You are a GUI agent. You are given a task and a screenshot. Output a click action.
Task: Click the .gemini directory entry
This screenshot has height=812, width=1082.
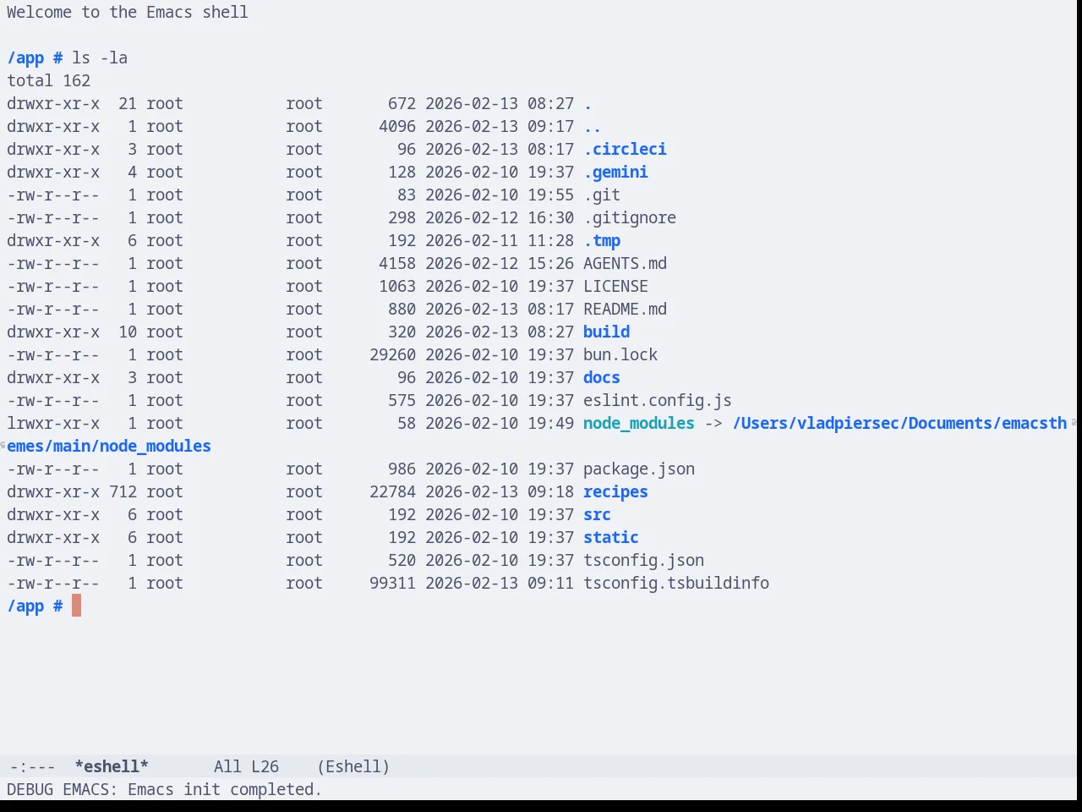coord(615,172)
